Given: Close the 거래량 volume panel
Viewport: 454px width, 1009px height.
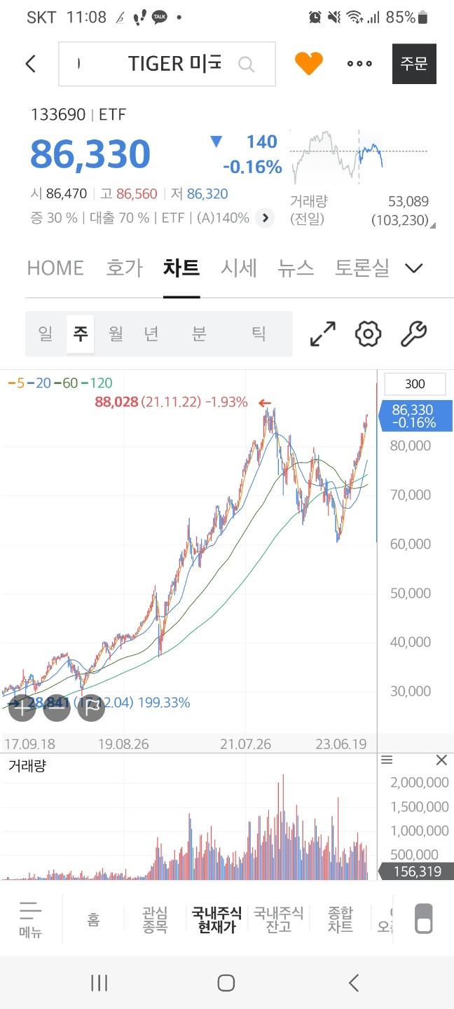Looking at the screenshot, I should coord(441,760).
